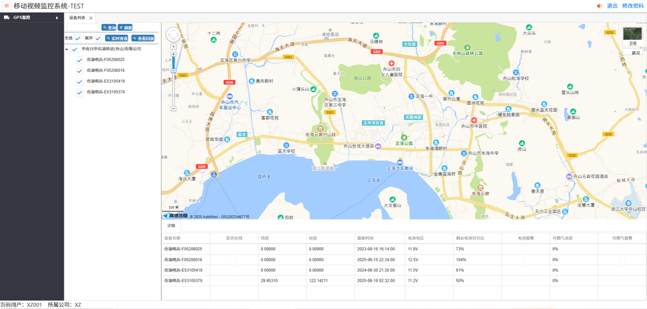Uncheck device 岙油哨兵-F05208025 in the tree
This screenshot has height=309, width=647.
79,60
